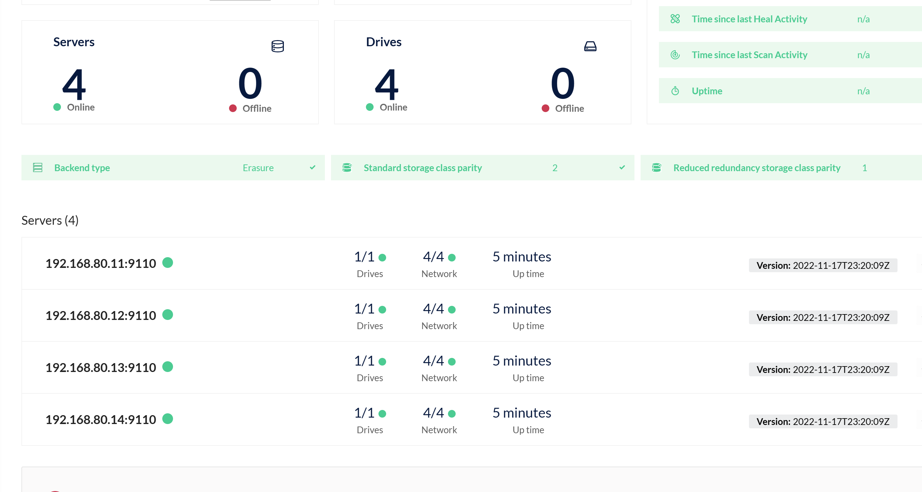
Task: Click the Reduced redundancy storage class icon
Action: pos(657,167)
